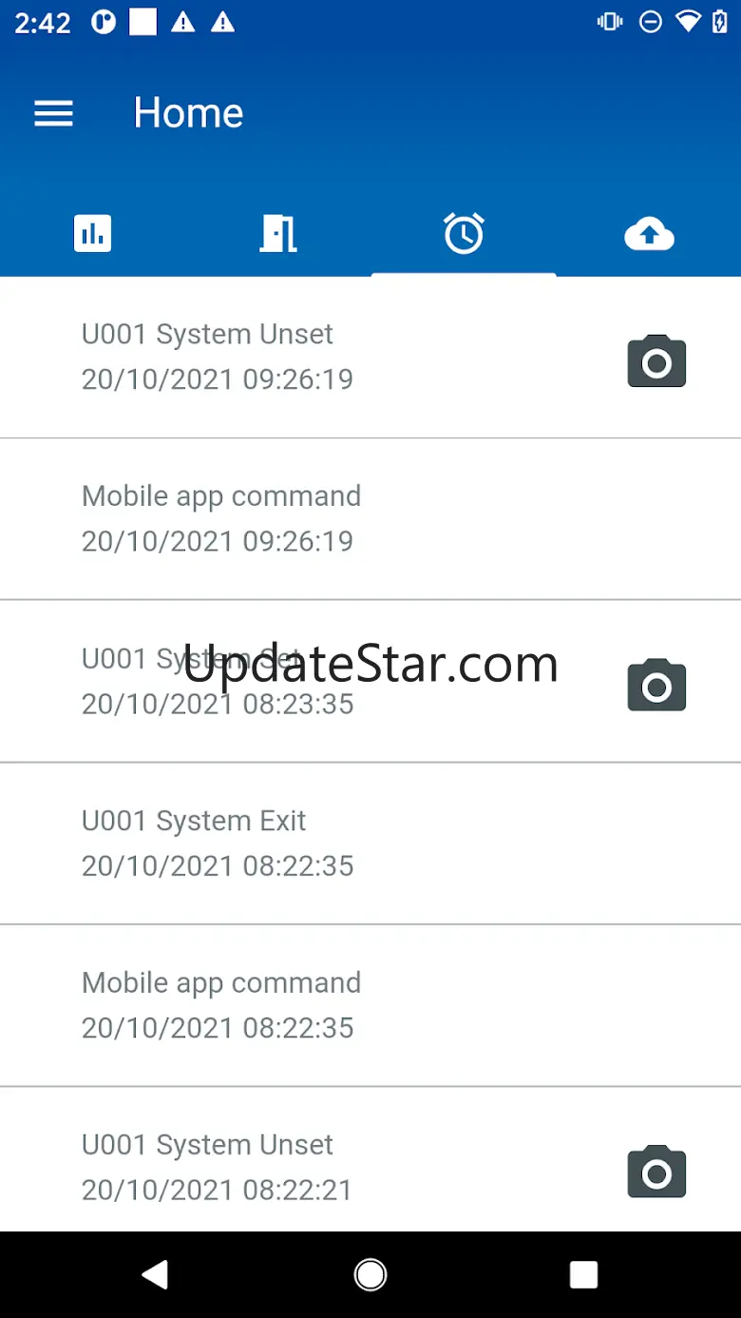
Task: Open the hamburger navigation menu
Action: (53, 114)
